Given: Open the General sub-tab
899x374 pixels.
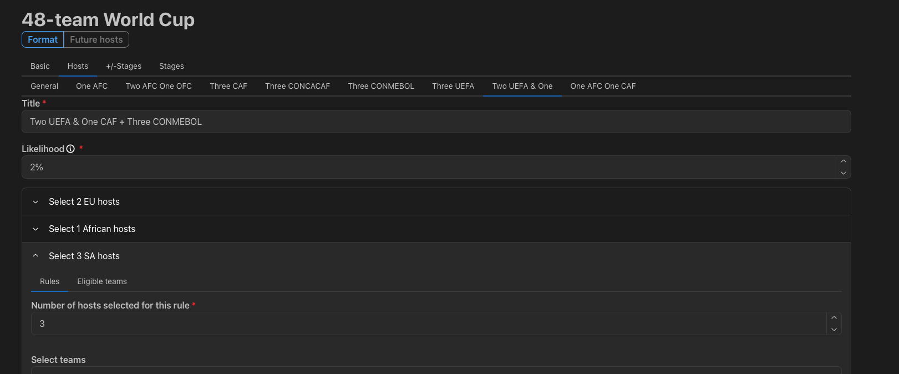Looking at the screenshot, I should [44, 86].
